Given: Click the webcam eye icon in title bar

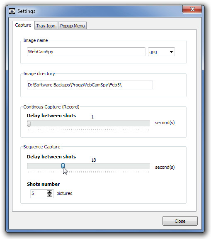Looking at the screenshot, I should click(12, 11).
